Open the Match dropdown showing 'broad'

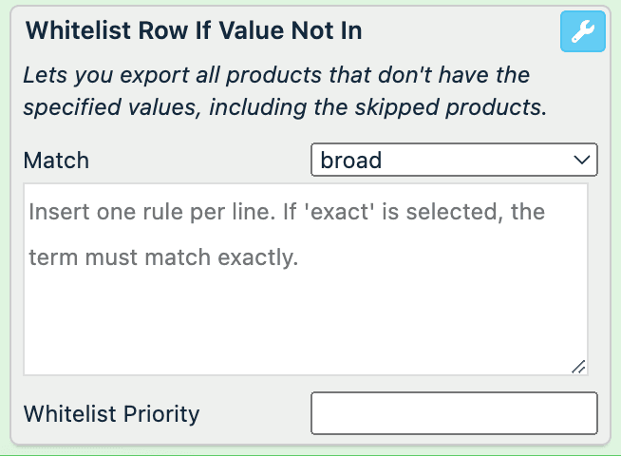pos(454,160)
